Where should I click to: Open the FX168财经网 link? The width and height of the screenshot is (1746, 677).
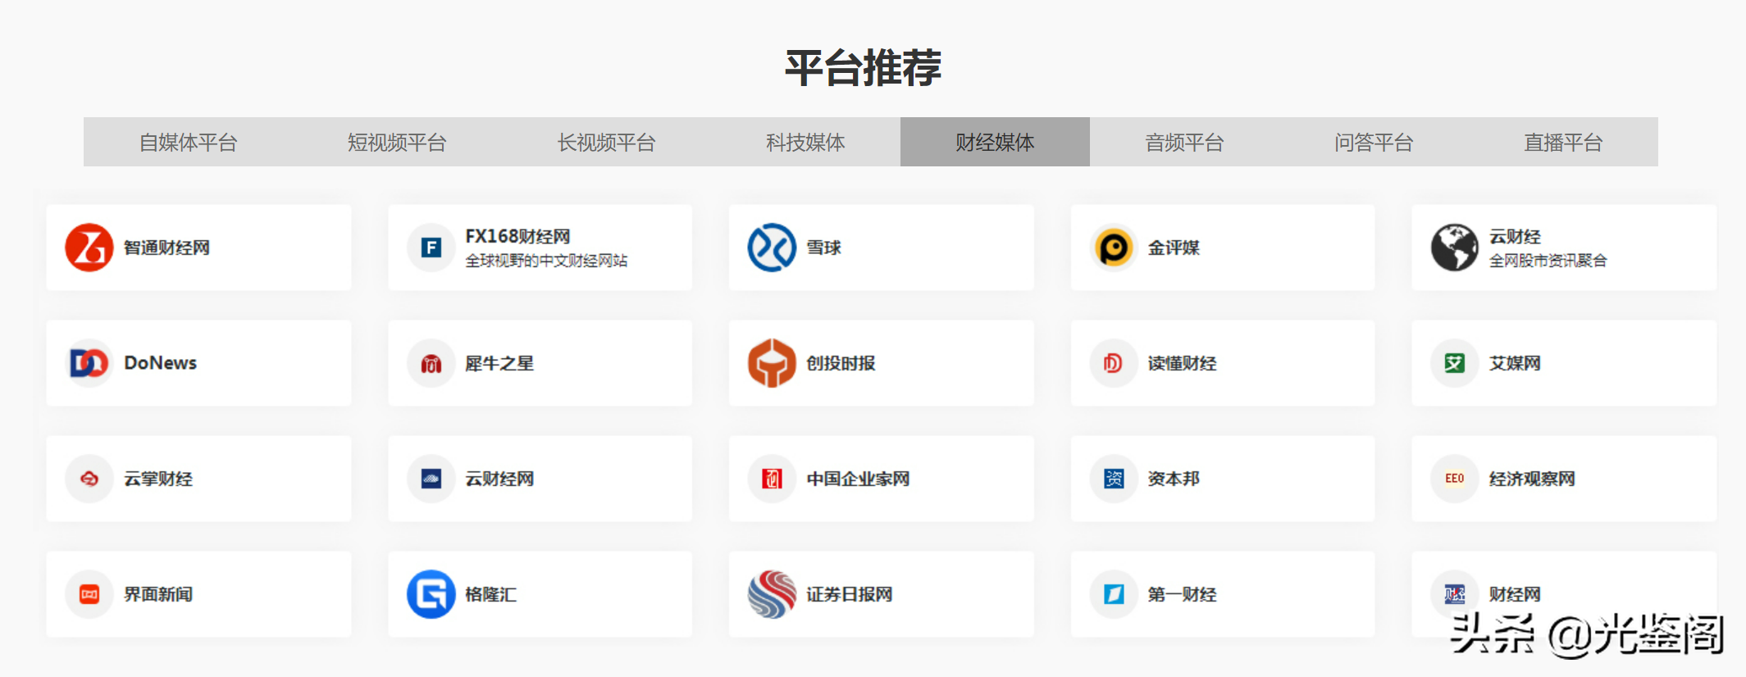pyautogui.click(x=540, y=248)
